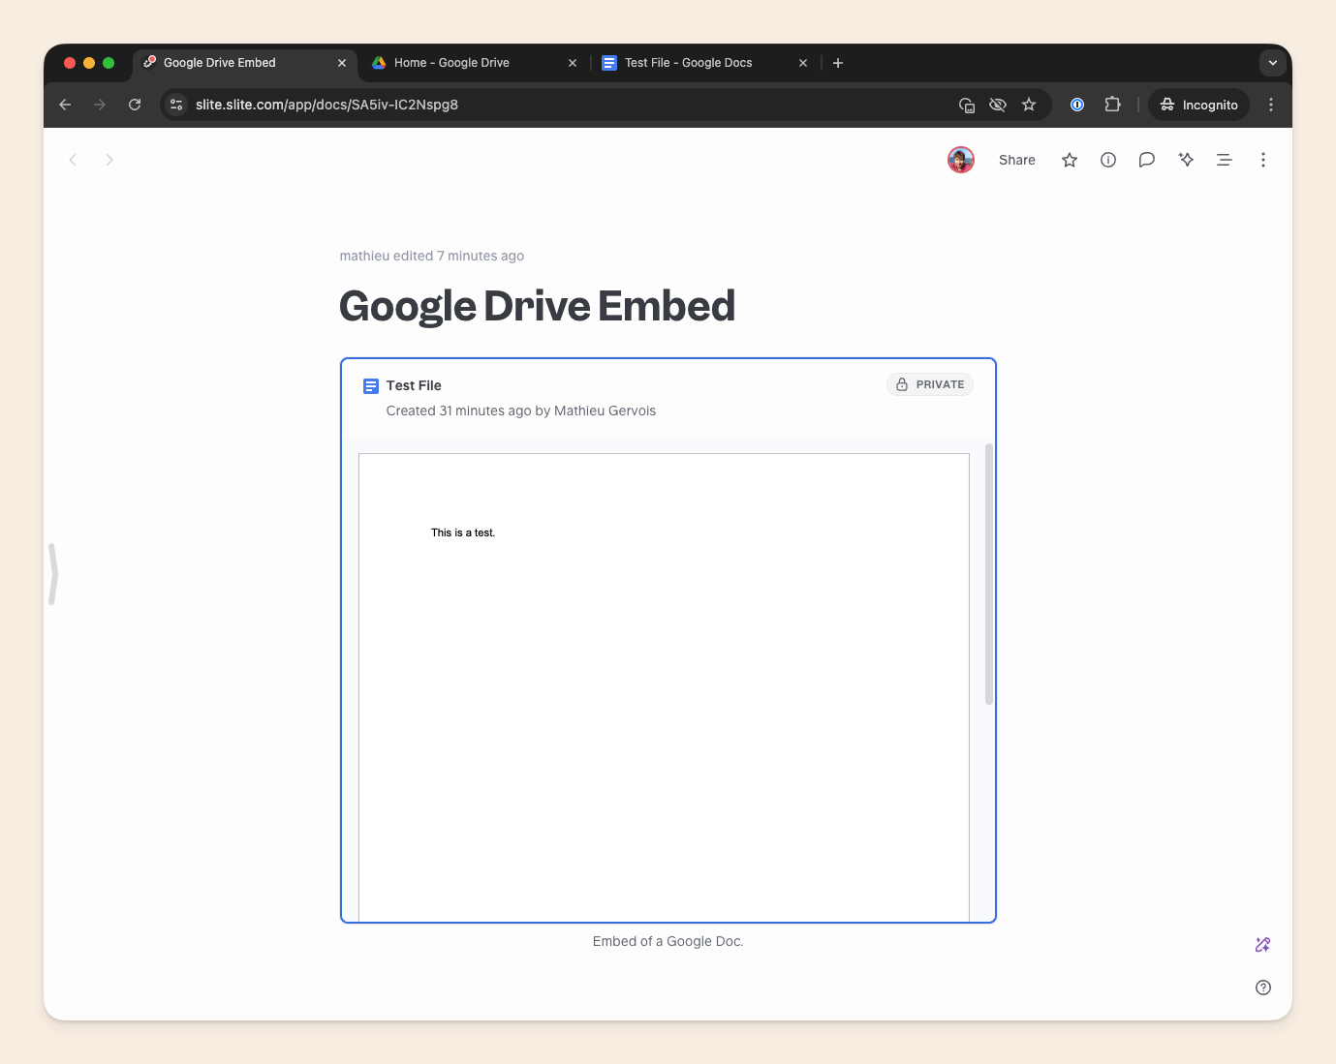Image resolution: width=1336 pixels, height=1064 pixels.
Task: Click the tracking protection eye icon
Action: pos(998,105)
